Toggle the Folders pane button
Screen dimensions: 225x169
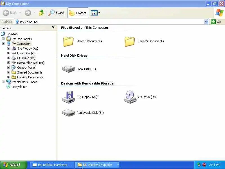point(78,13)
